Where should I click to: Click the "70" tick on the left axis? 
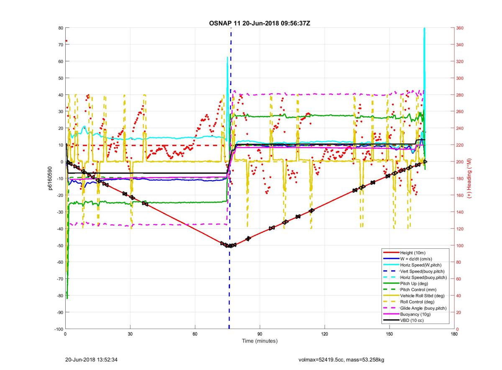[60, 45]
